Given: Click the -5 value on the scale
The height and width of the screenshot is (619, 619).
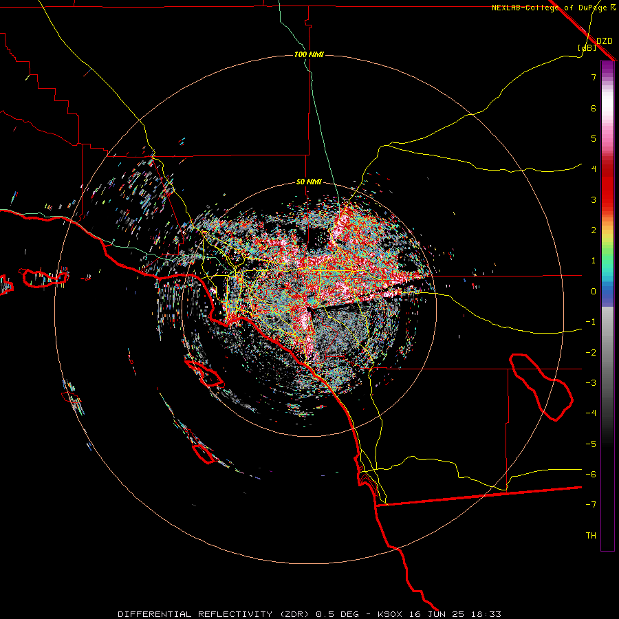Looking at the screenshot, I should pyautogui.click(x=591, y=444).
